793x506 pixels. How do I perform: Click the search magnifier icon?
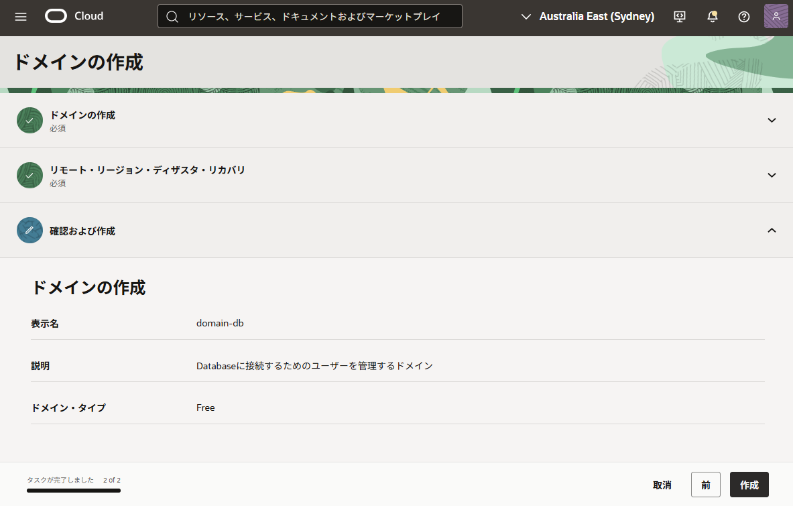[172, 17]
